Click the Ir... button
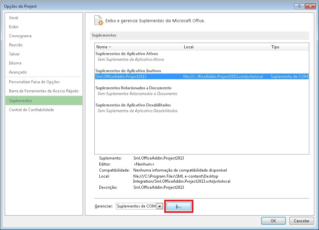The image size is (319, 230). [x=179, y=206]
